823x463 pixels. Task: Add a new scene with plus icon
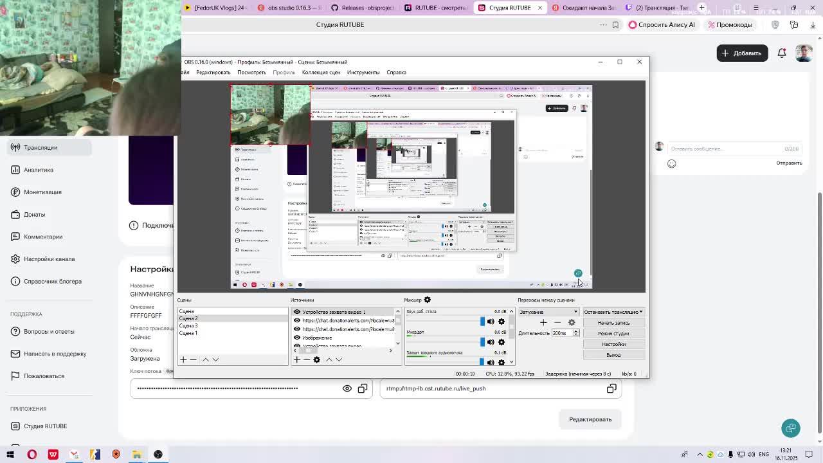click(183, 359)
